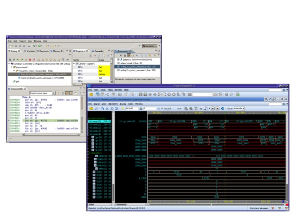Toggle the dhry21a line 174 breakpoint checkbox
The width and height of the screenshot is (295, 221).
coord(118,67)
